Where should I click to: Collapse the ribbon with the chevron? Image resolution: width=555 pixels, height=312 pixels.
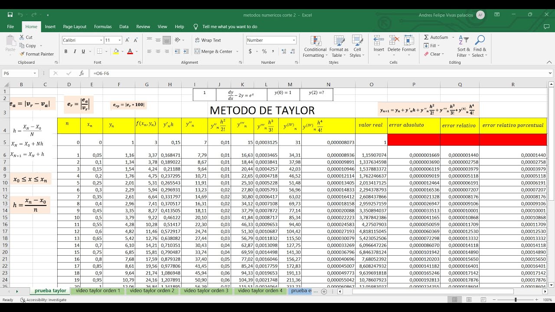click(550, 62)
